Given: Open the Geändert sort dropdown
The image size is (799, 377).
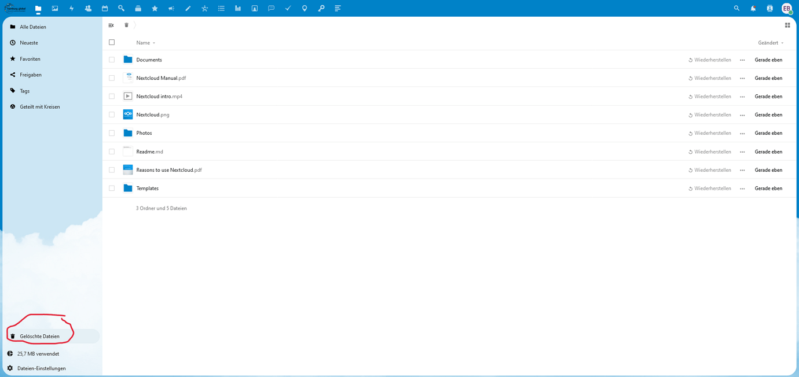Looking at the screenshot, I should pyautogui.click(x=770, y=42).
